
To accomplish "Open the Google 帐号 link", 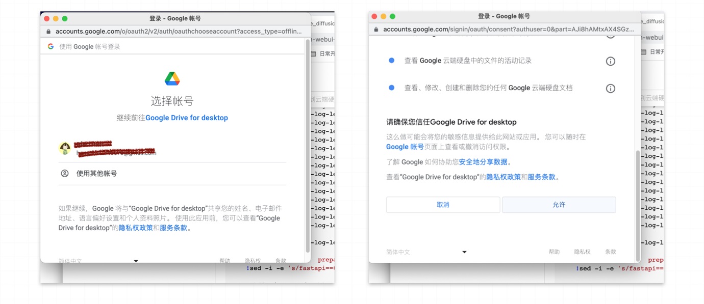I will tap(405, 147).
